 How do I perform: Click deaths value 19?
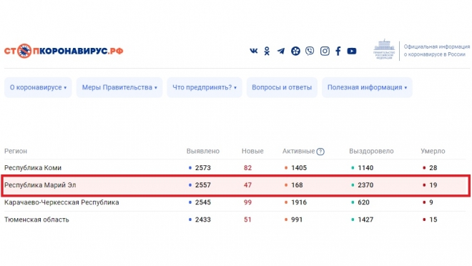pyautogui.click(x=433, y=185)
